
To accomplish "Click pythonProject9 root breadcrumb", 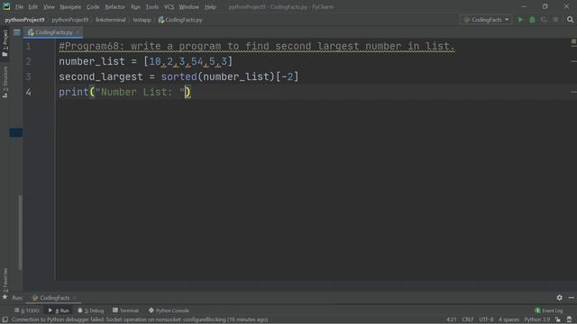I will tap(24, 20).
